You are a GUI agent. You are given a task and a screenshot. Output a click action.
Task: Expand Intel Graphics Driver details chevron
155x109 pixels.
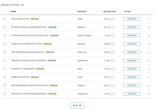coord(149,19)
